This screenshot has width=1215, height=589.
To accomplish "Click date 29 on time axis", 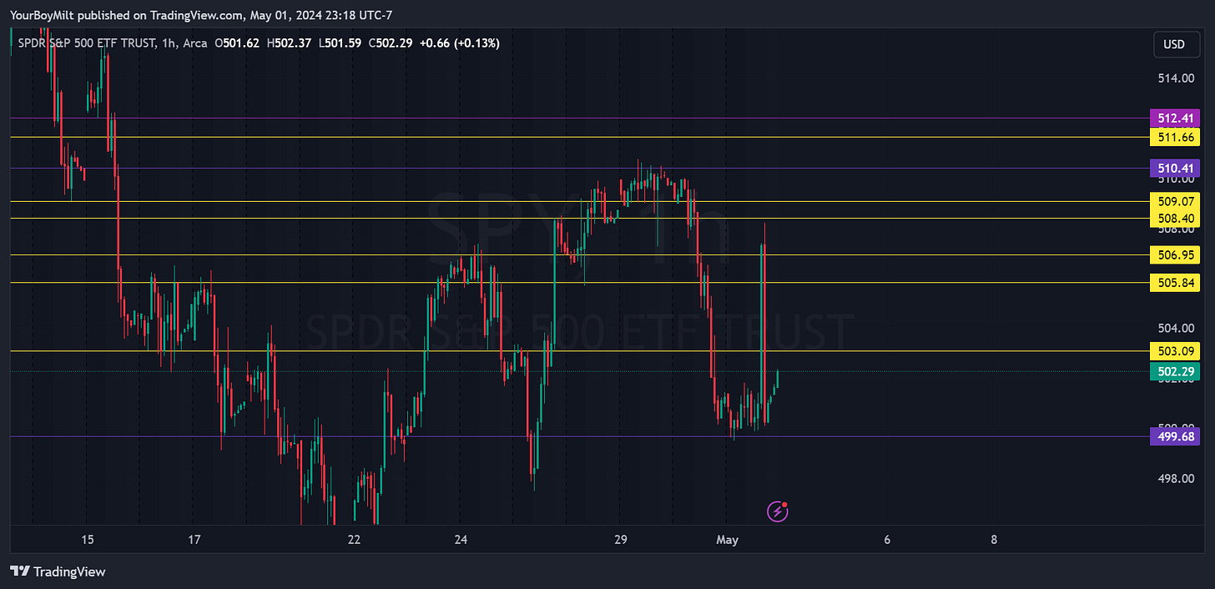I will pyautogui.click(x=620, y=540).
